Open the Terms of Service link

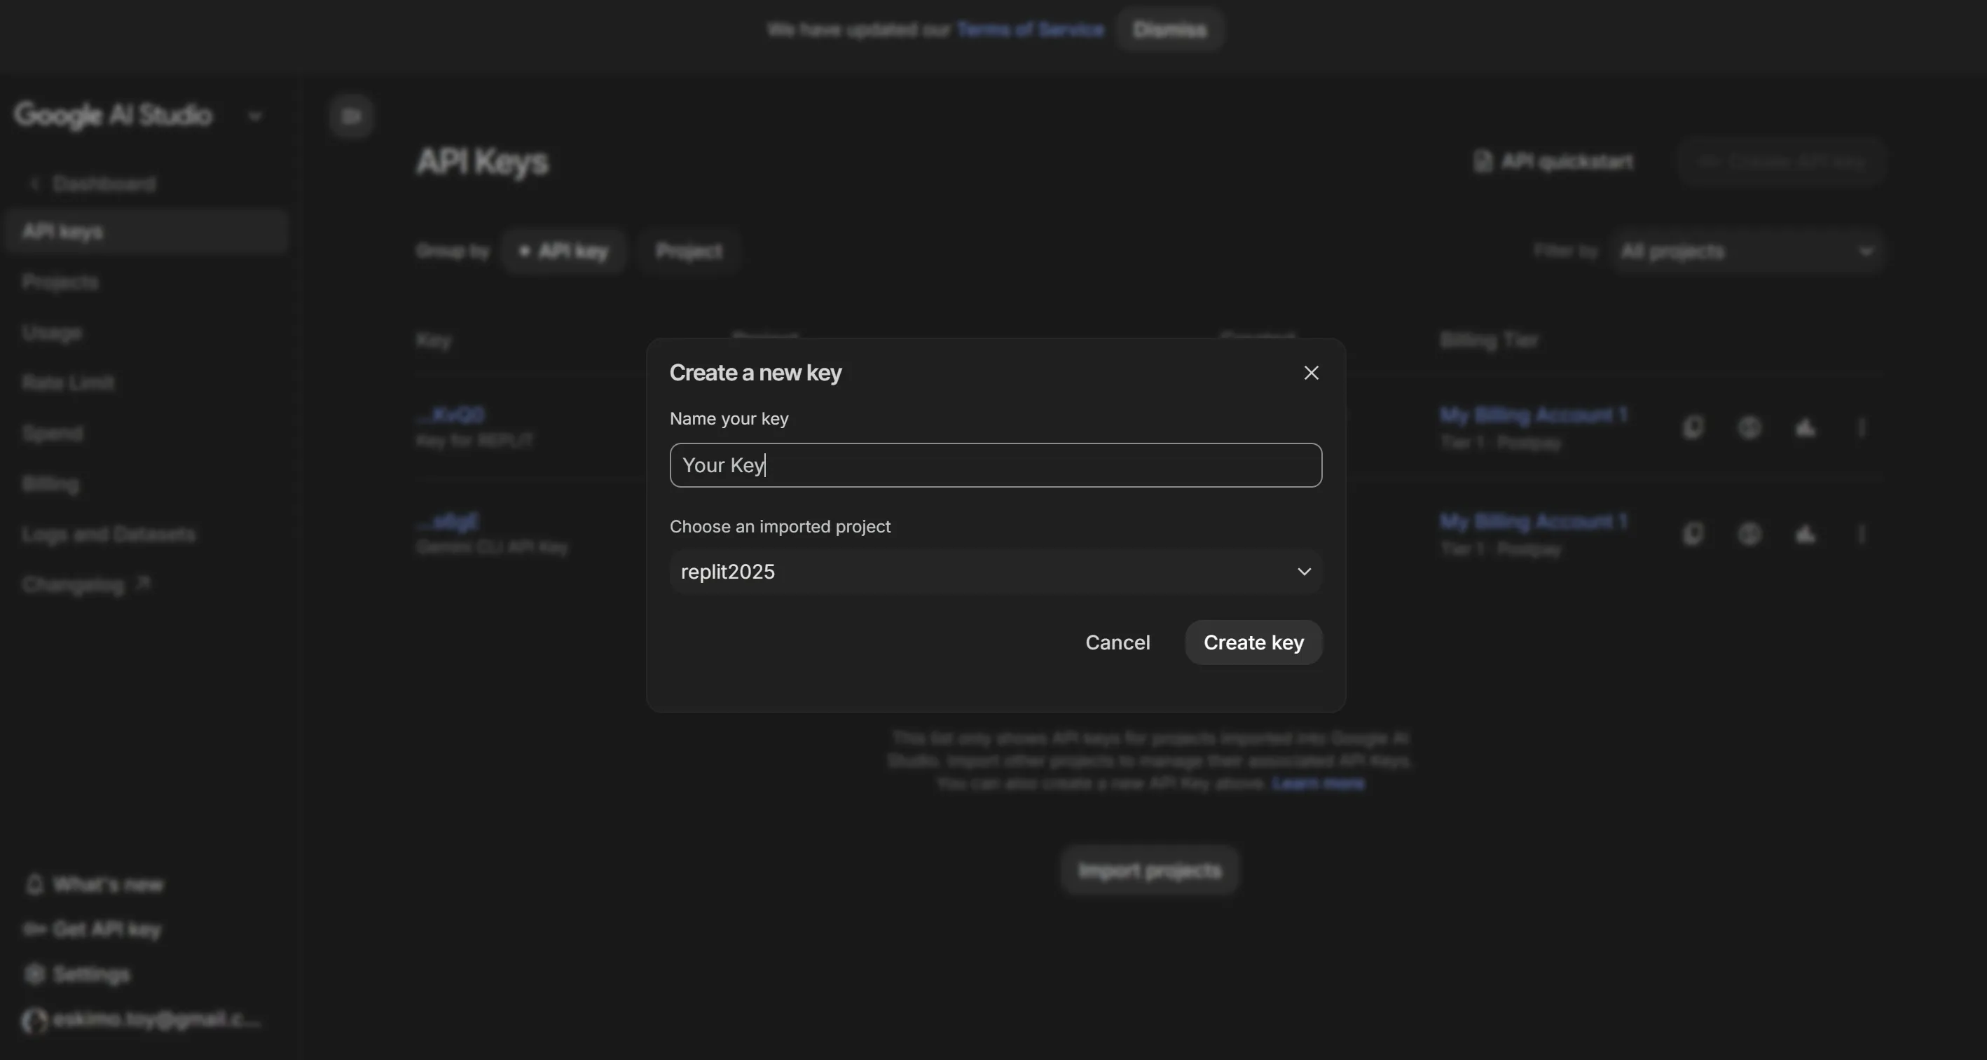pos(1030,29)
